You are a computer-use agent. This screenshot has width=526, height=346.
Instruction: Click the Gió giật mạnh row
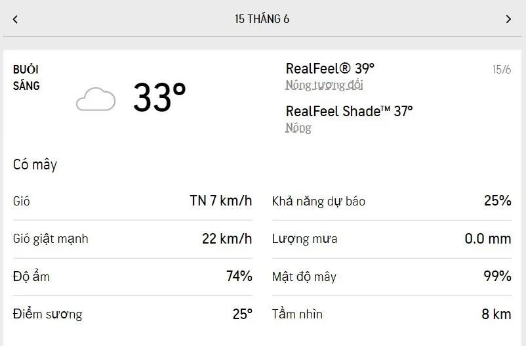(132, 238)
